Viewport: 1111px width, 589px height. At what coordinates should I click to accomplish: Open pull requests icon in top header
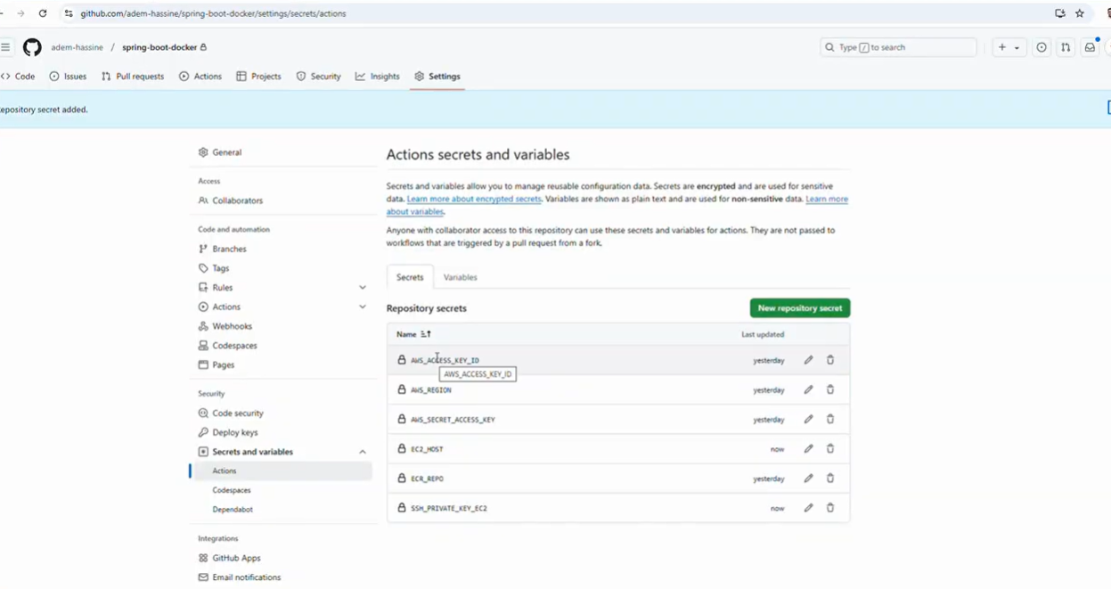point(1066,47)
